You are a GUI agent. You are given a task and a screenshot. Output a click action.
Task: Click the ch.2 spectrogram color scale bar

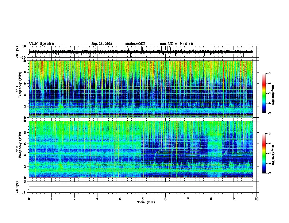pyautogui.click(x=264, y=153)
